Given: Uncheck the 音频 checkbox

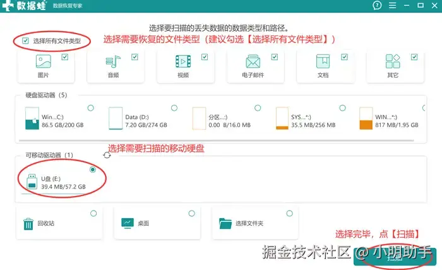Looking at the screenshot, I should click(x=134, y=57).
